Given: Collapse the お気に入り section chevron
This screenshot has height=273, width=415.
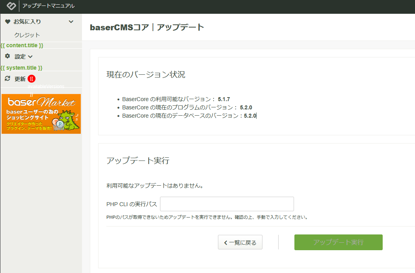Looking at the screenshot, I should [x=71, y=22].
